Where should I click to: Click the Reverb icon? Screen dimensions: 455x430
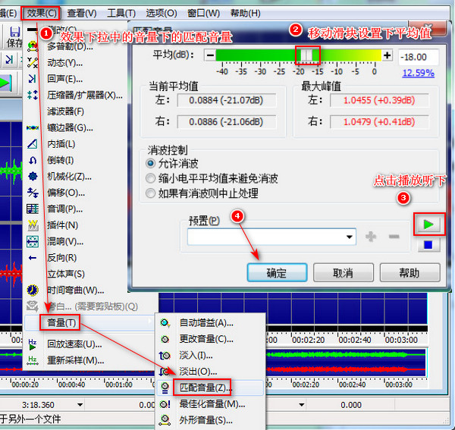pyautogui.click(x=33, y=241)
